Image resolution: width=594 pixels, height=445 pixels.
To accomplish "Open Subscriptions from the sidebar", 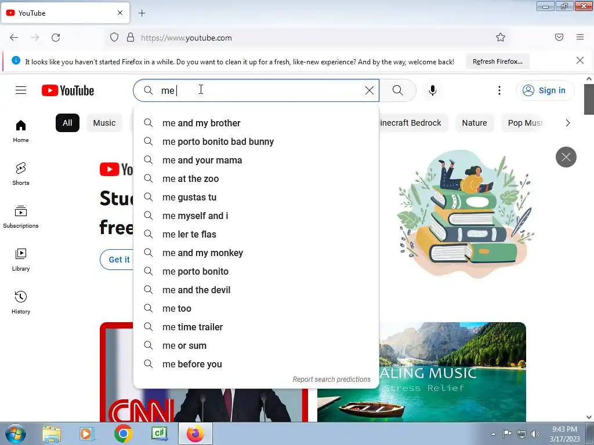I will pyautogui.click(x=21, y=217).
